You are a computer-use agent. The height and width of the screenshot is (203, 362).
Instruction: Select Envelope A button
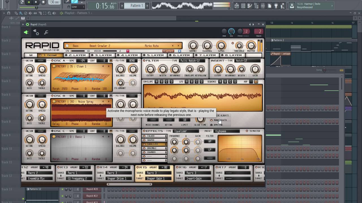tap(157, 82)
